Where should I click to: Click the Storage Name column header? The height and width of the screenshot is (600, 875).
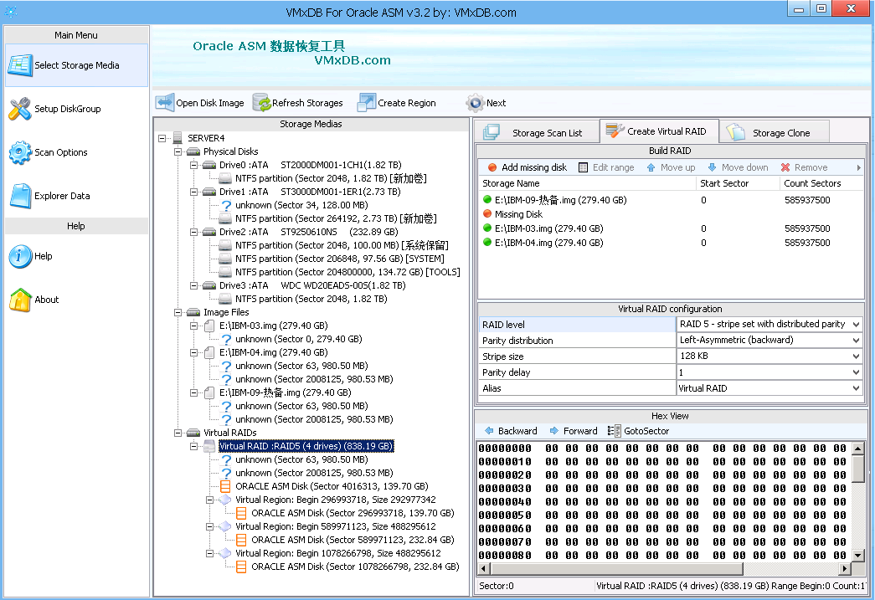pyautogui.click(x=587, y=183)
